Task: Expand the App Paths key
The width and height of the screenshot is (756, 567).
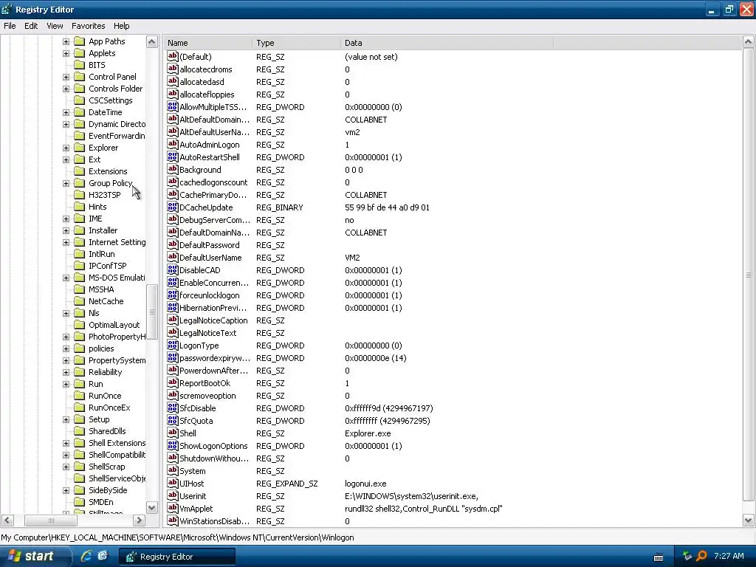Action: tap(66, 41)
